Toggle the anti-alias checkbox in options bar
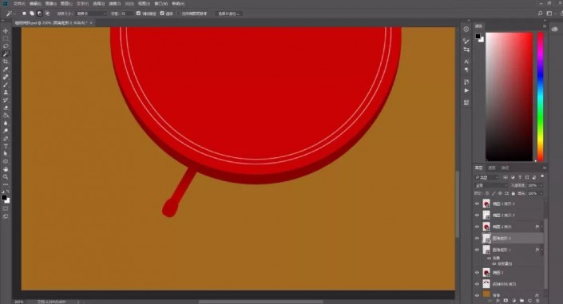Image resolution: width=563 pixels, height=304 pixels. click(x=138, y=14)
